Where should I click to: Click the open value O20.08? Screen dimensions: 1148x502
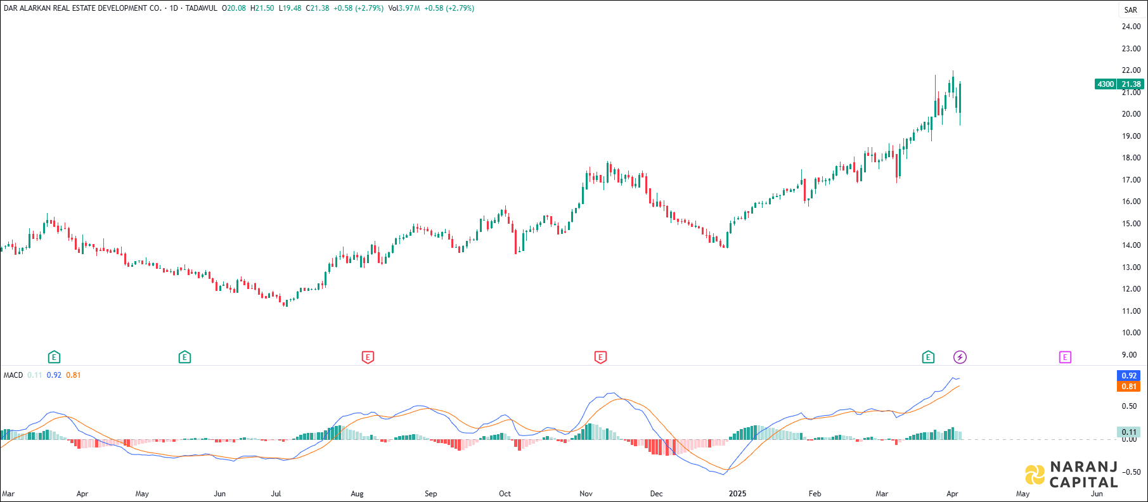[x=234, y=8]
